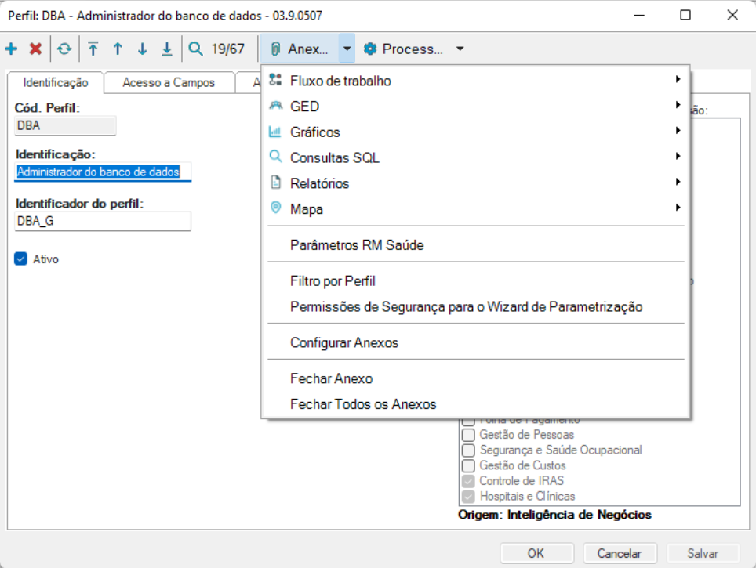Viewport: 756px width, 568px height.
Task: Click the Gráficos chart icon
Action: point(275,132)
